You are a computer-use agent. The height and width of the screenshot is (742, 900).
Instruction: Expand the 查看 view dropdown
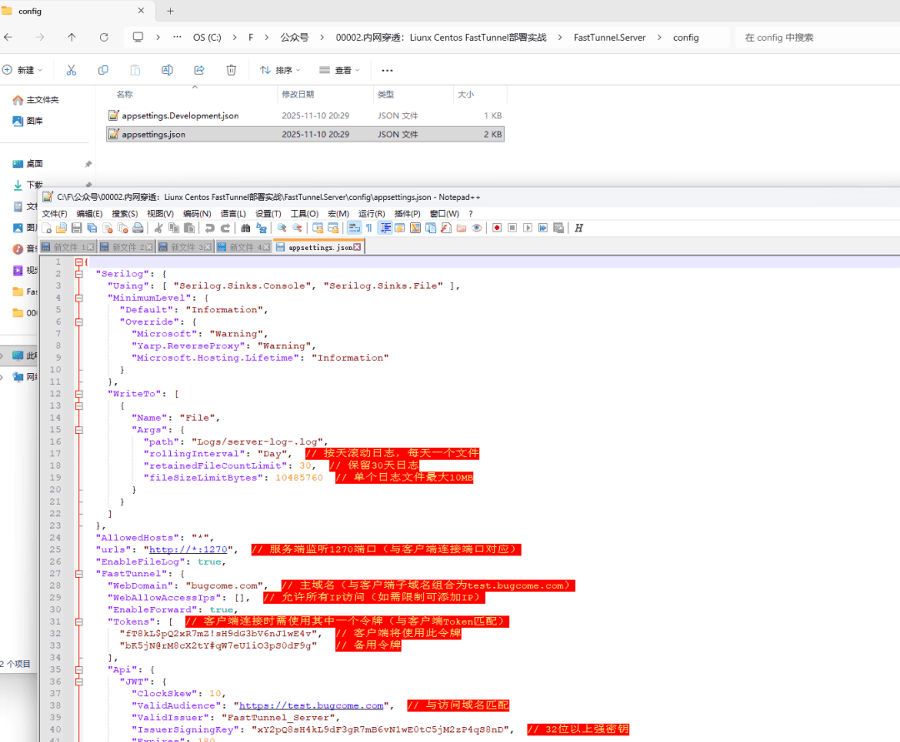339,70
